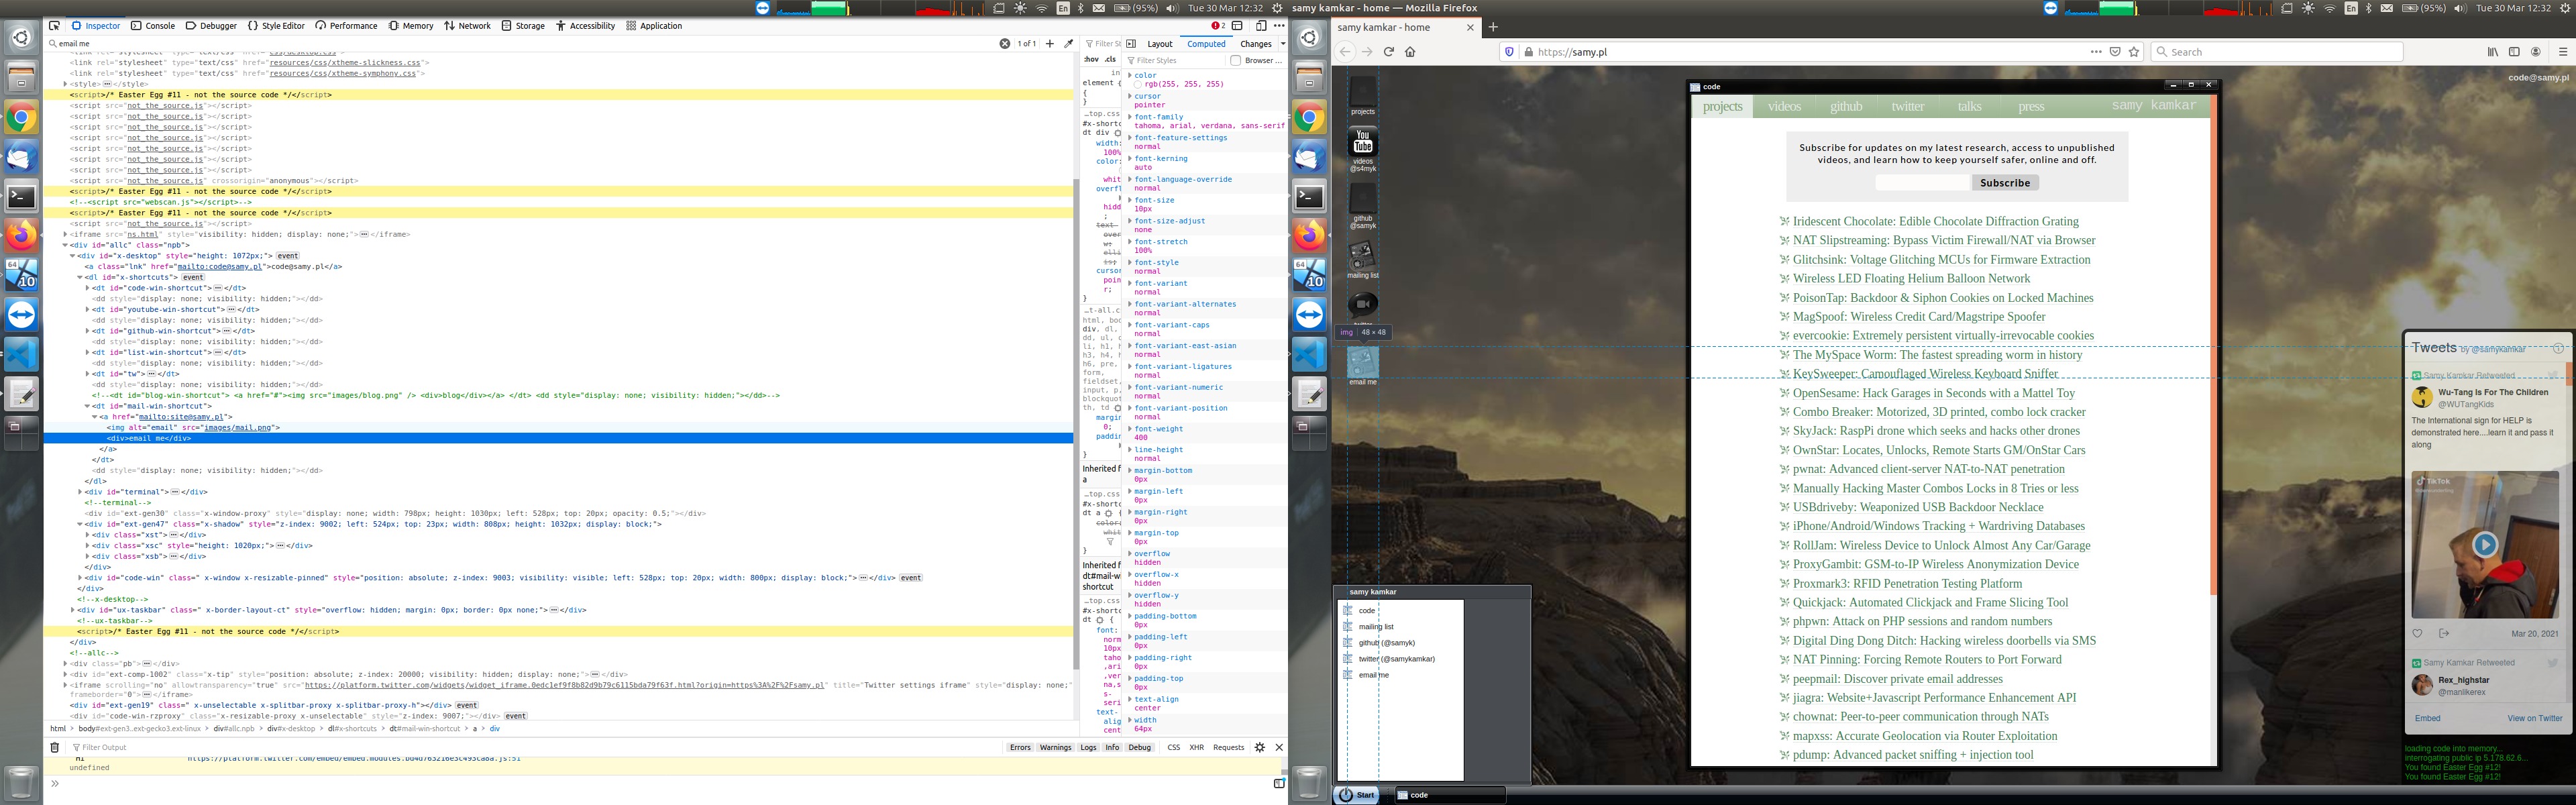Image resolution: width=2576 pixels, height=805 pixels.
Task: Switch to the Network DevTools tab
Action: (467, 26)
